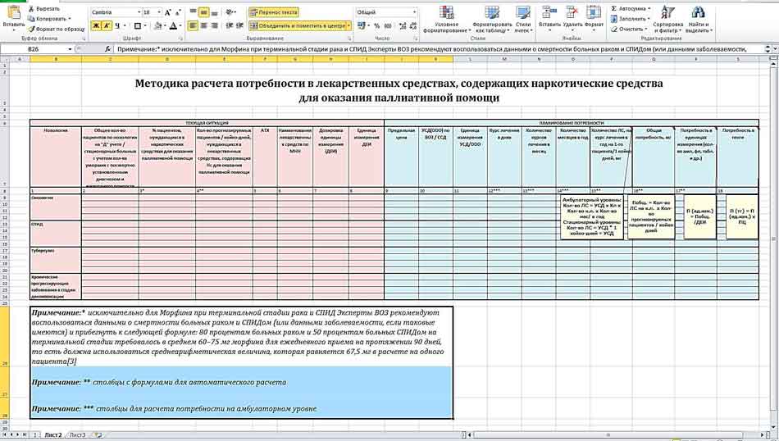Toggle underline Ч formatting
779x441 pixels.
[117, 25]
